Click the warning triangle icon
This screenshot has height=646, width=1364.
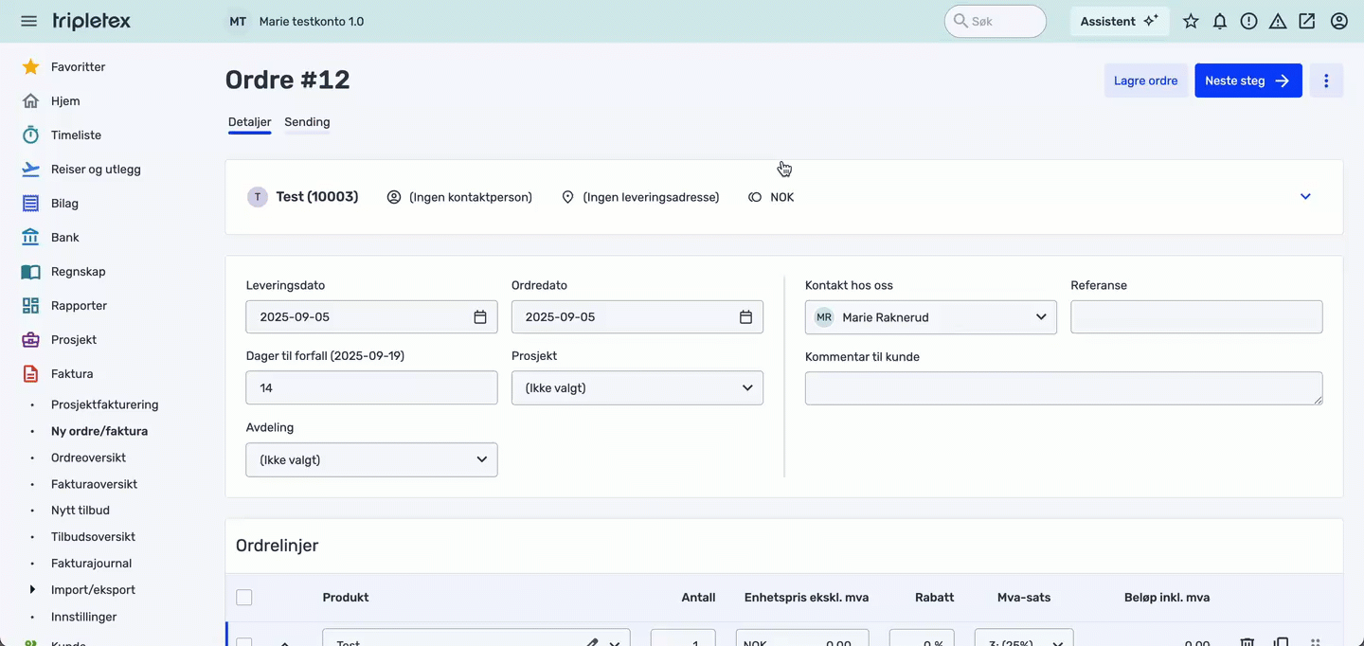1278,21
